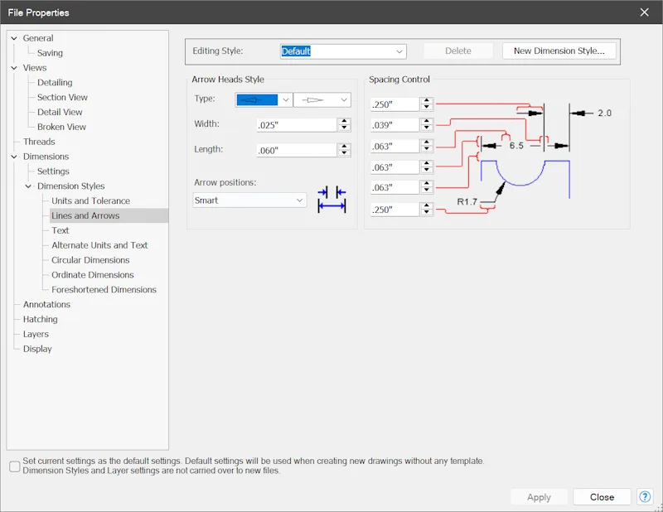Screen dimensions: 663x512
Task: Open the Layers category
Action: 36,334
